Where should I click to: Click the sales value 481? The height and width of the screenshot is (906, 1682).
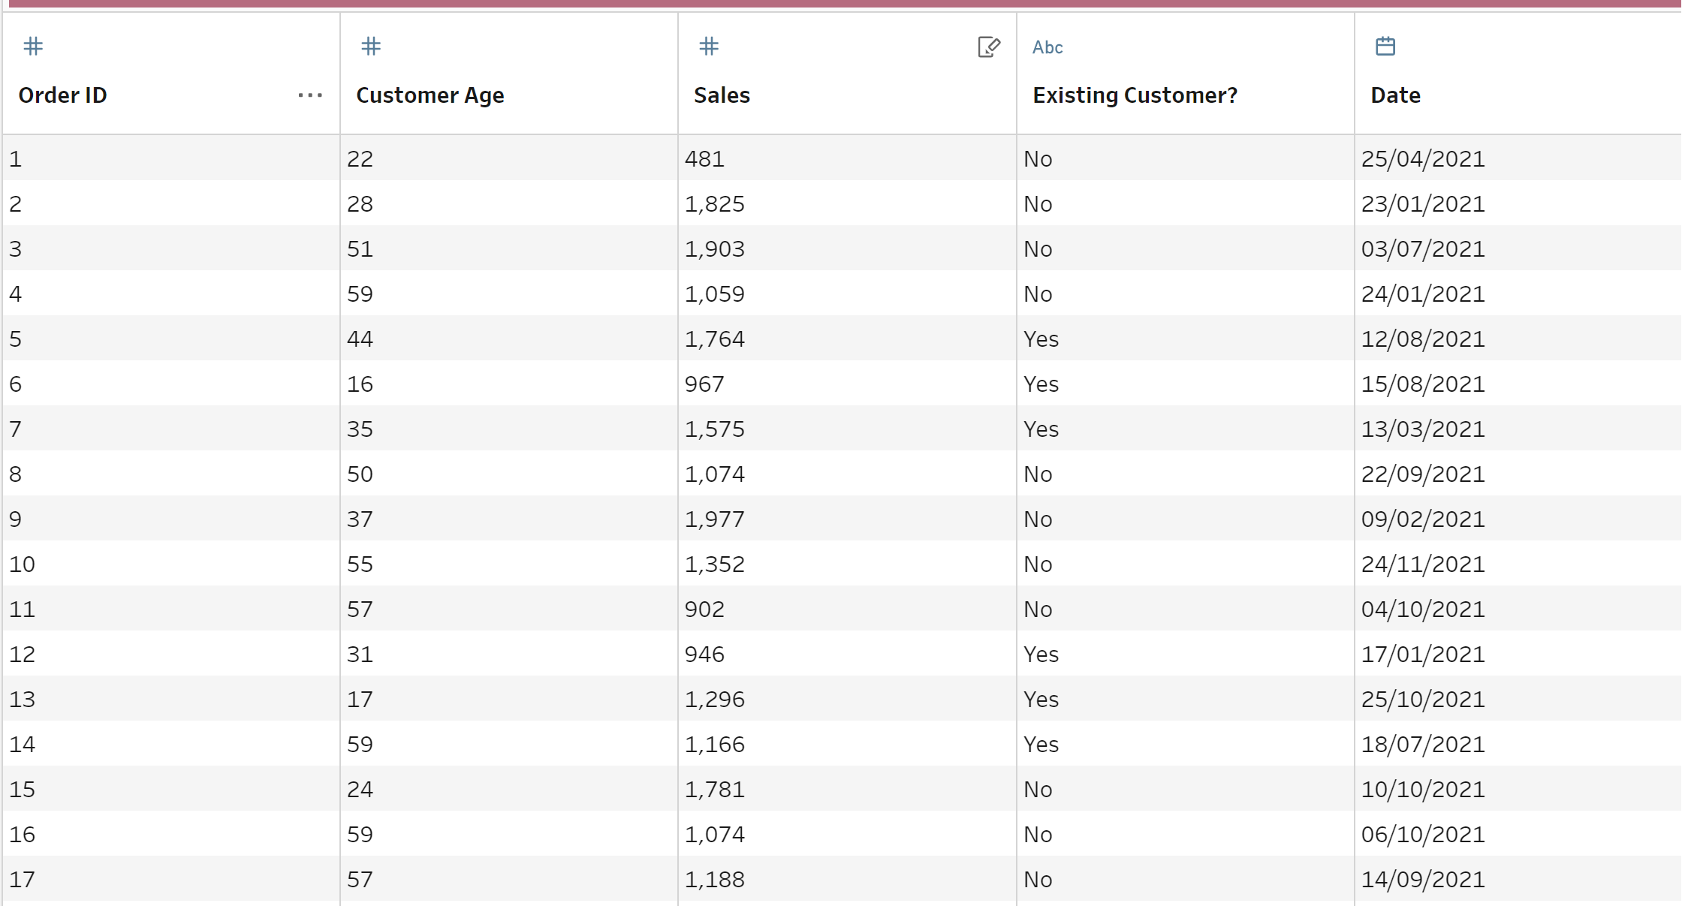click(704, 159)
